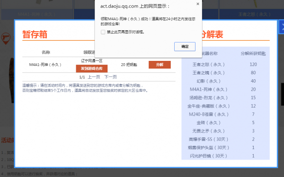Viewport: 284px width, 177px height.
Task: Click the 80 key value for 王者之魄
Action: [253, 73]
